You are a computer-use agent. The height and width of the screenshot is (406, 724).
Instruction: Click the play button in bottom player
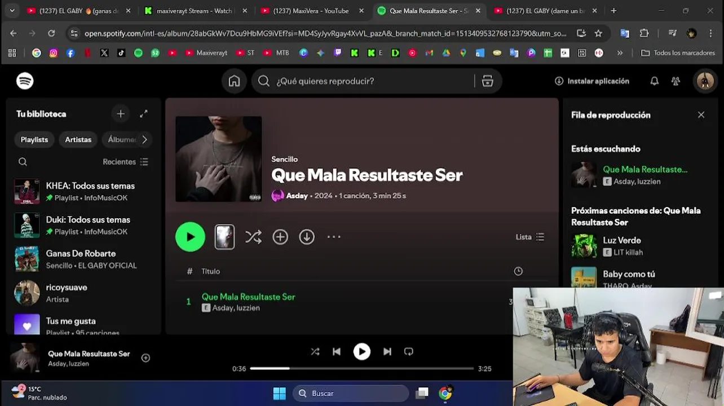tap(361, 352)
